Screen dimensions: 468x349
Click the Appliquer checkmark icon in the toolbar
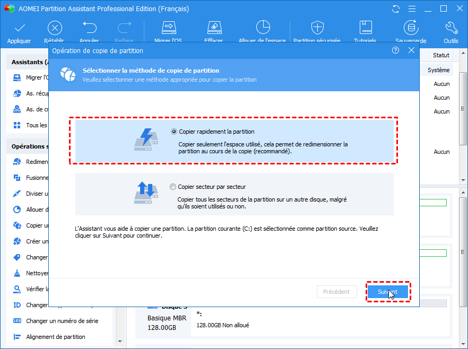(20, 28)
